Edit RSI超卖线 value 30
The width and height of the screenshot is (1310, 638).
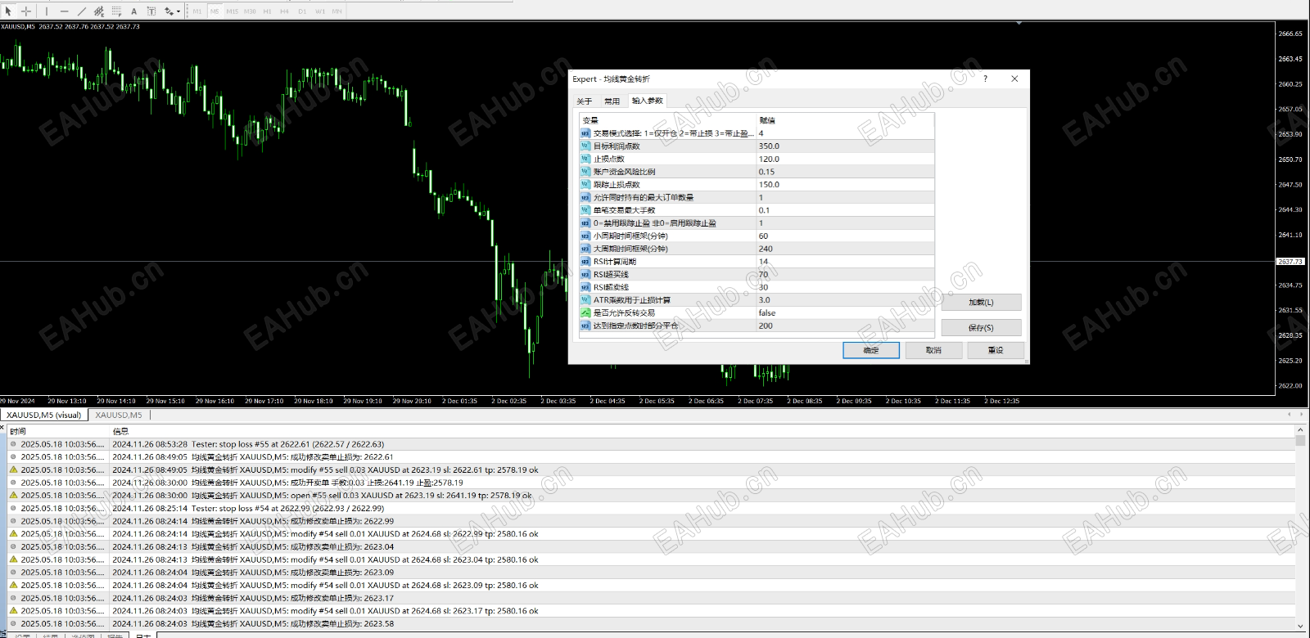[x=845, y=287]
